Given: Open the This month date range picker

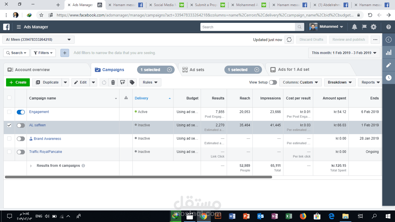Looking at the screenshot, I should pyautogui.click(x=344, y=53).
